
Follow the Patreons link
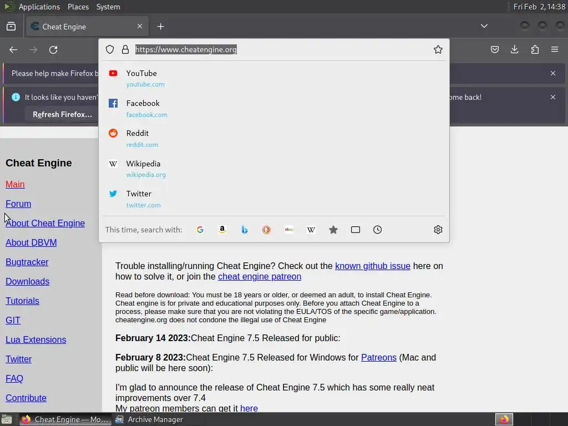pos(378,358)
